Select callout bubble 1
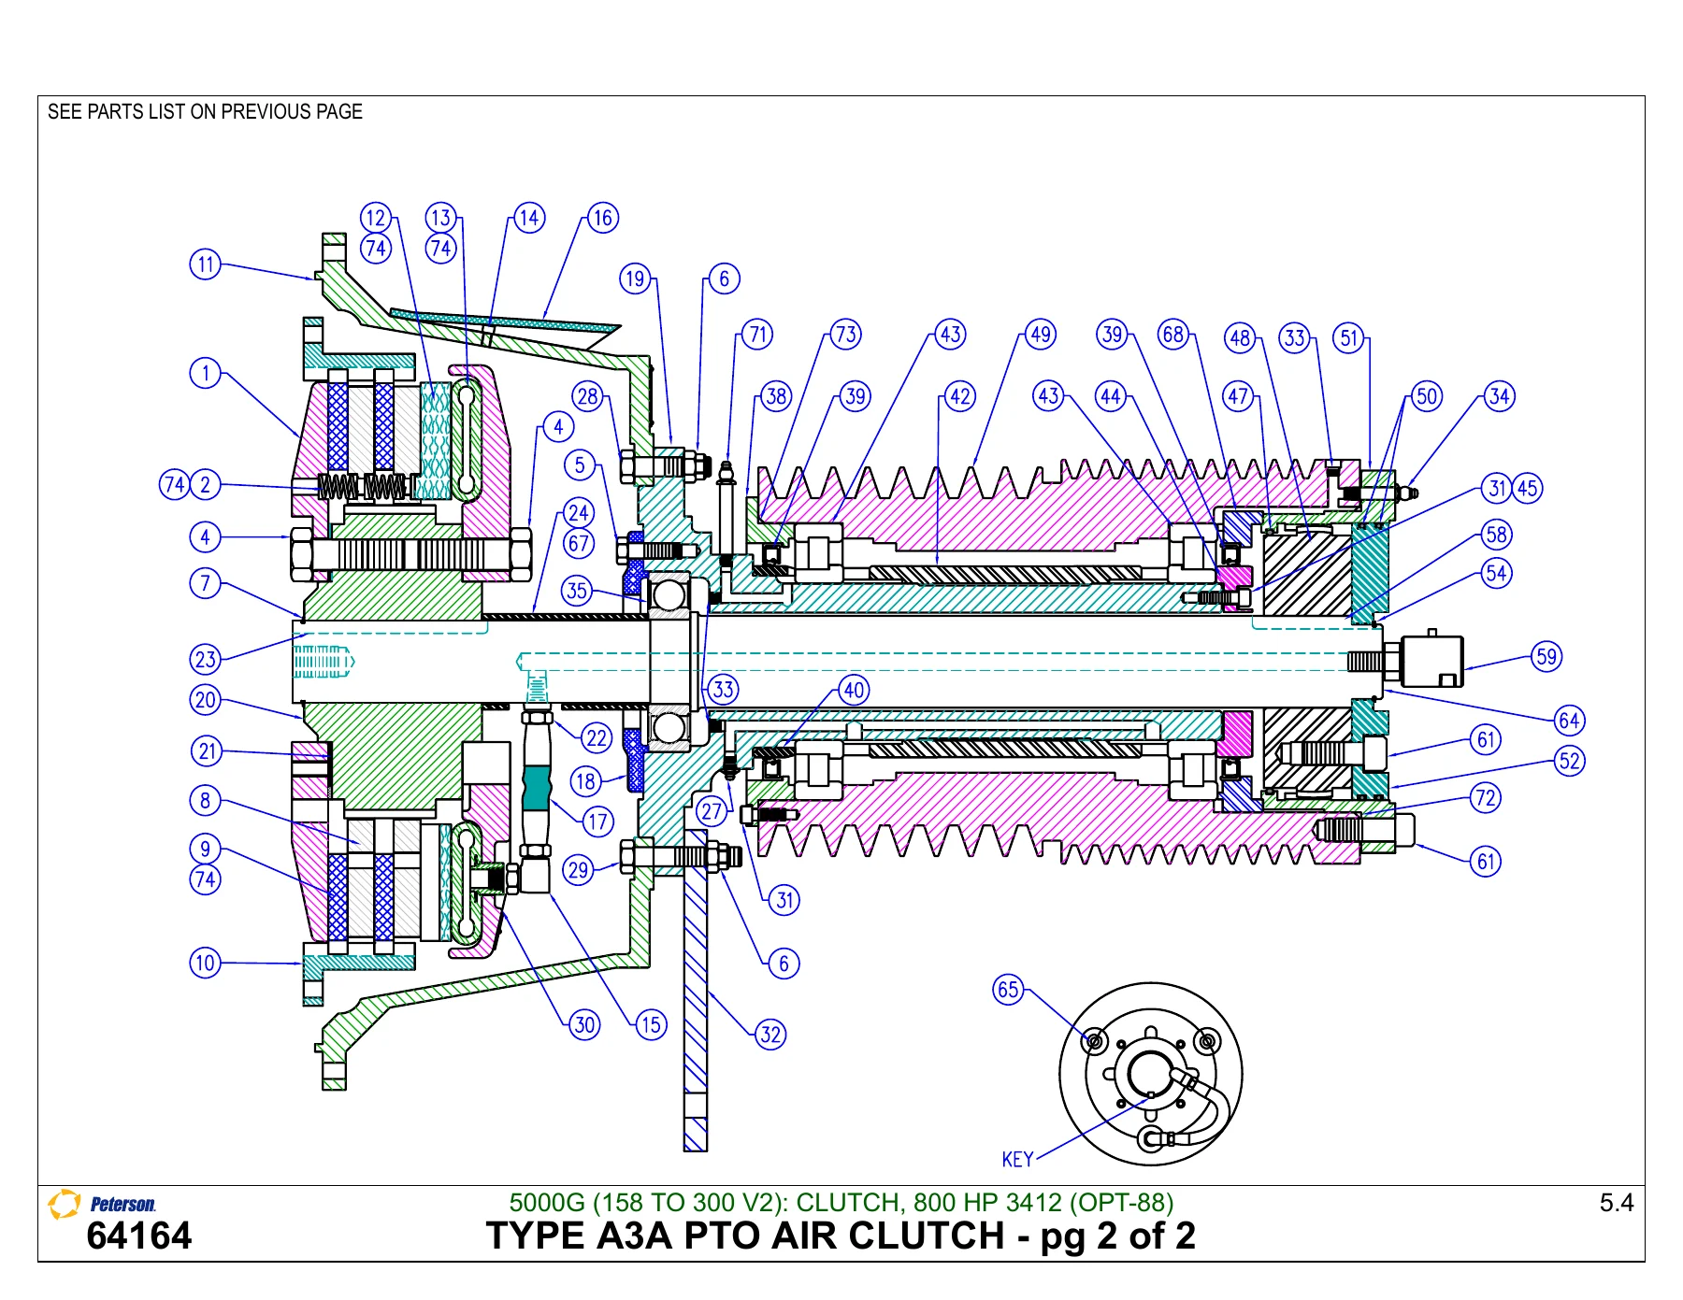 click(206, 374)
